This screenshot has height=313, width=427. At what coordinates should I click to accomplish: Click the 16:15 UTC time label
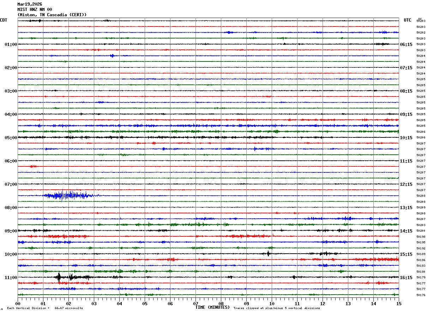click(406, 278)
